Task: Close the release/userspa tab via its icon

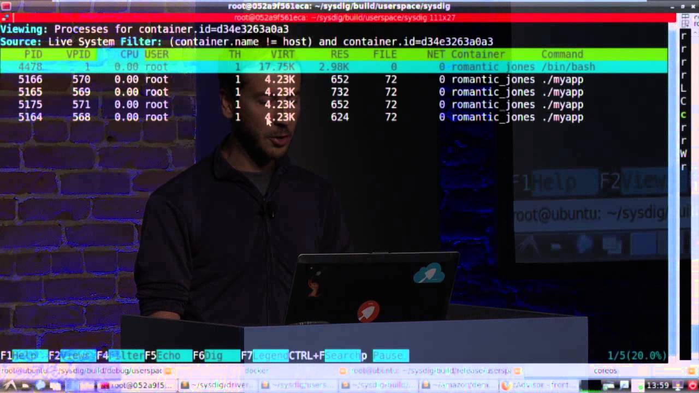Action: (x=517, y=371)
